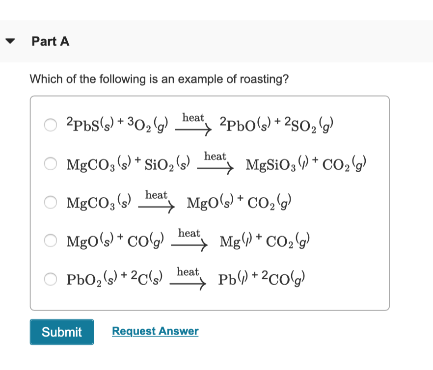Choose the MgCO3 + SiO2 reaction answer
The image size is (433, 370).
point(50,163)
